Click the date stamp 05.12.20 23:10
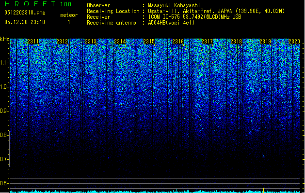The image size is (305, 193). pos(25,22)
